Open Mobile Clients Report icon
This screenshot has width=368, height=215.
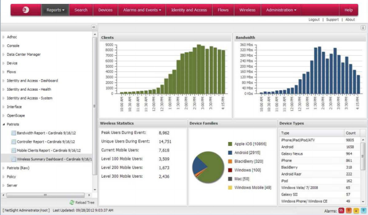tap(14, 151)
